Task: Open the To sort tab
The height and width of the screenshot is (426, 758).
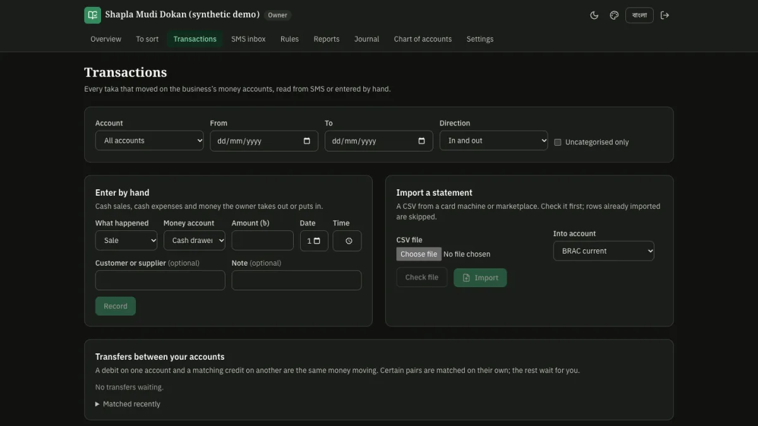Action: tap(147, 39)
